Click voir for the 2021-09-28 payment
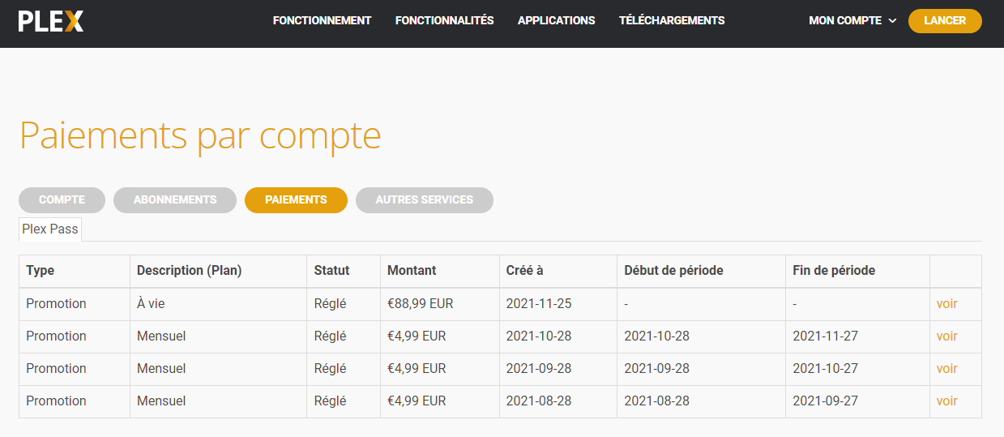Image resolution: width=1004 pixels, height=437 pixels. tap(946, 369)
